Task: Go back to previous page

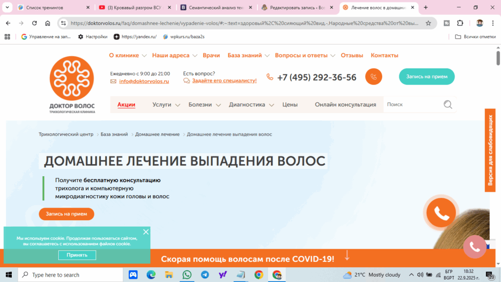Action: 8,23
